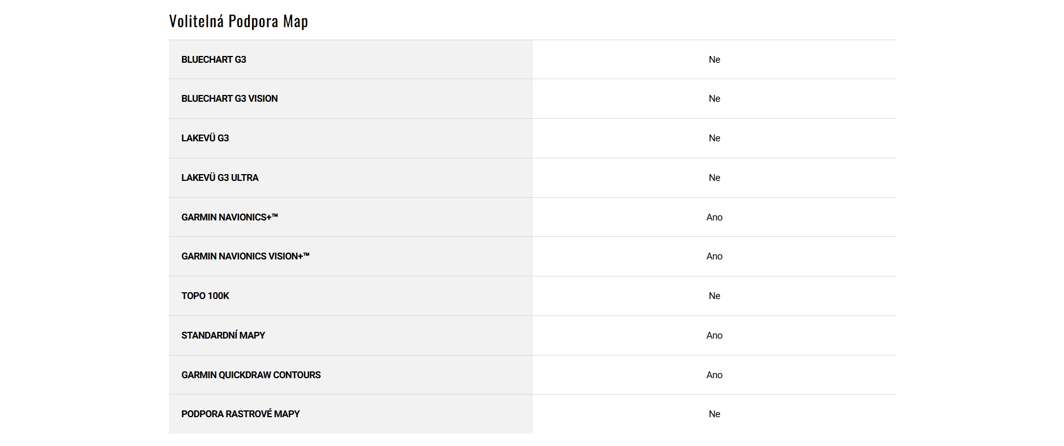The width and height of the screenshot is (1064, 446).
Task: Click the LAKEVÜ G3 ULTRA label
Action: pyautogui.click(x=220, y=177)
